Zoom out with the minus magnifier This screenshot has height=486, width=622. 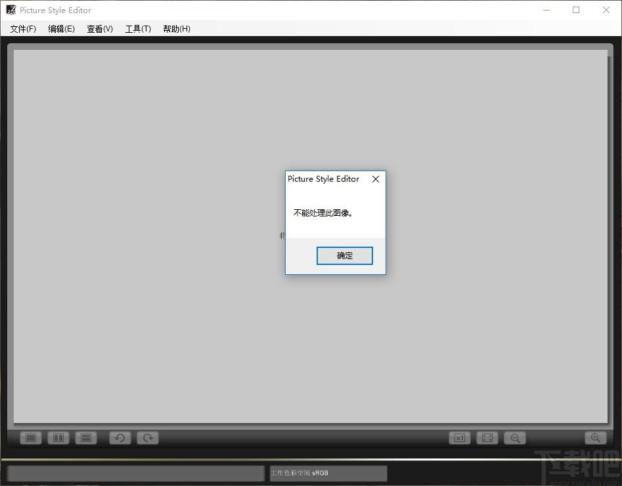(x=515, y=437)
